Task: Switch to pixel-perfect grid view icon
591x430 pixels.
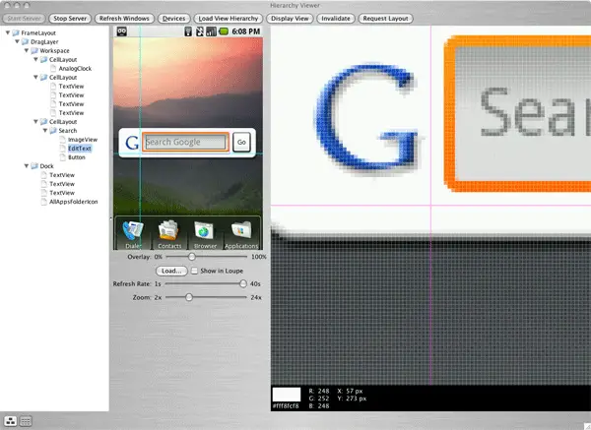Action: pyautogui.click(x=25, y=420)
